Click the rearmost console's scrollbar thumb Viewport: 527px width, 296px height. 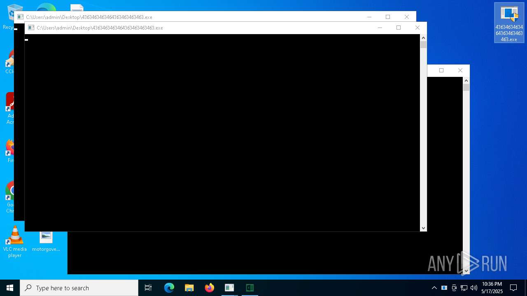tap(466, 88)
